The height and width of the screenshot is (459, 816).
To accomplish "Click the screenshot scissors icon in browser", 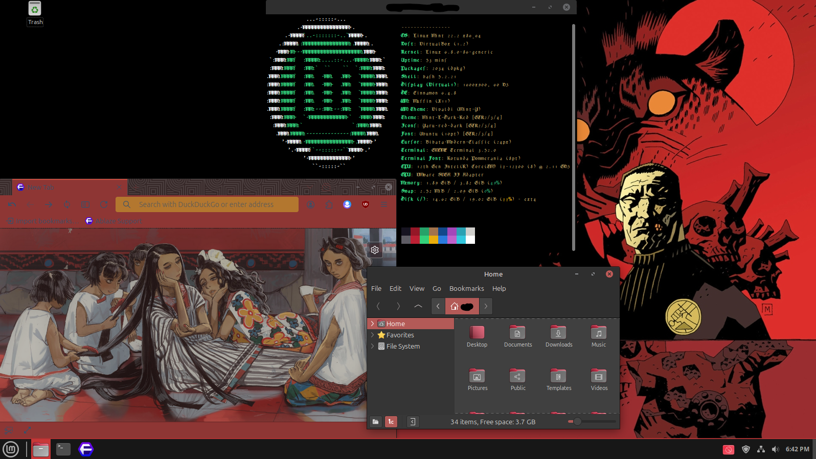I will (x=9, y=430).
